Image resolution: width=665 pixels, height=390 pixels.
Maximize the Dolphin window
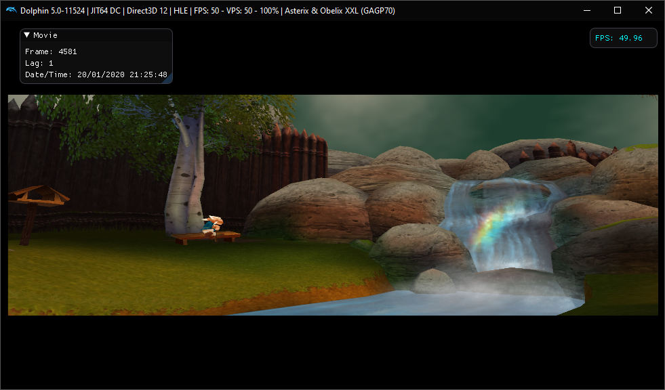click(618, 11)
